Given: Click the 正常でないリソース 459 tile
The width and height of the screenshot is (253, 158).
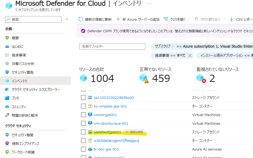Looking at the screenshot, I should point(155,75).
